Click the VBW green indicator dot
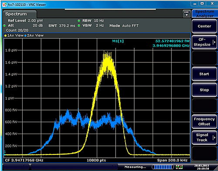Screen dimensions: 218x171 79,26
